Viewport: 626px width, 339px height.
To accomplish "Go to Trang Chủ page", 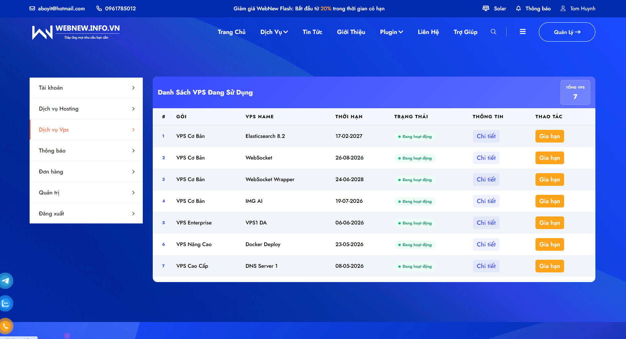I will coord(232,32).
